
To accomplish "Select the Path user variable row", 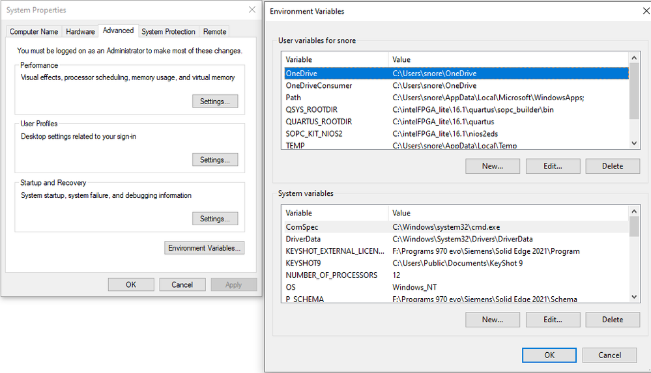I will click(293, 98).
